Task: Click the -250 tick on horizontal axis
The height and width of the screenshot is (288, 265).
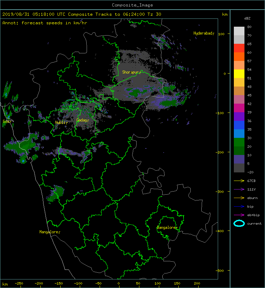Action: (19, 284)
